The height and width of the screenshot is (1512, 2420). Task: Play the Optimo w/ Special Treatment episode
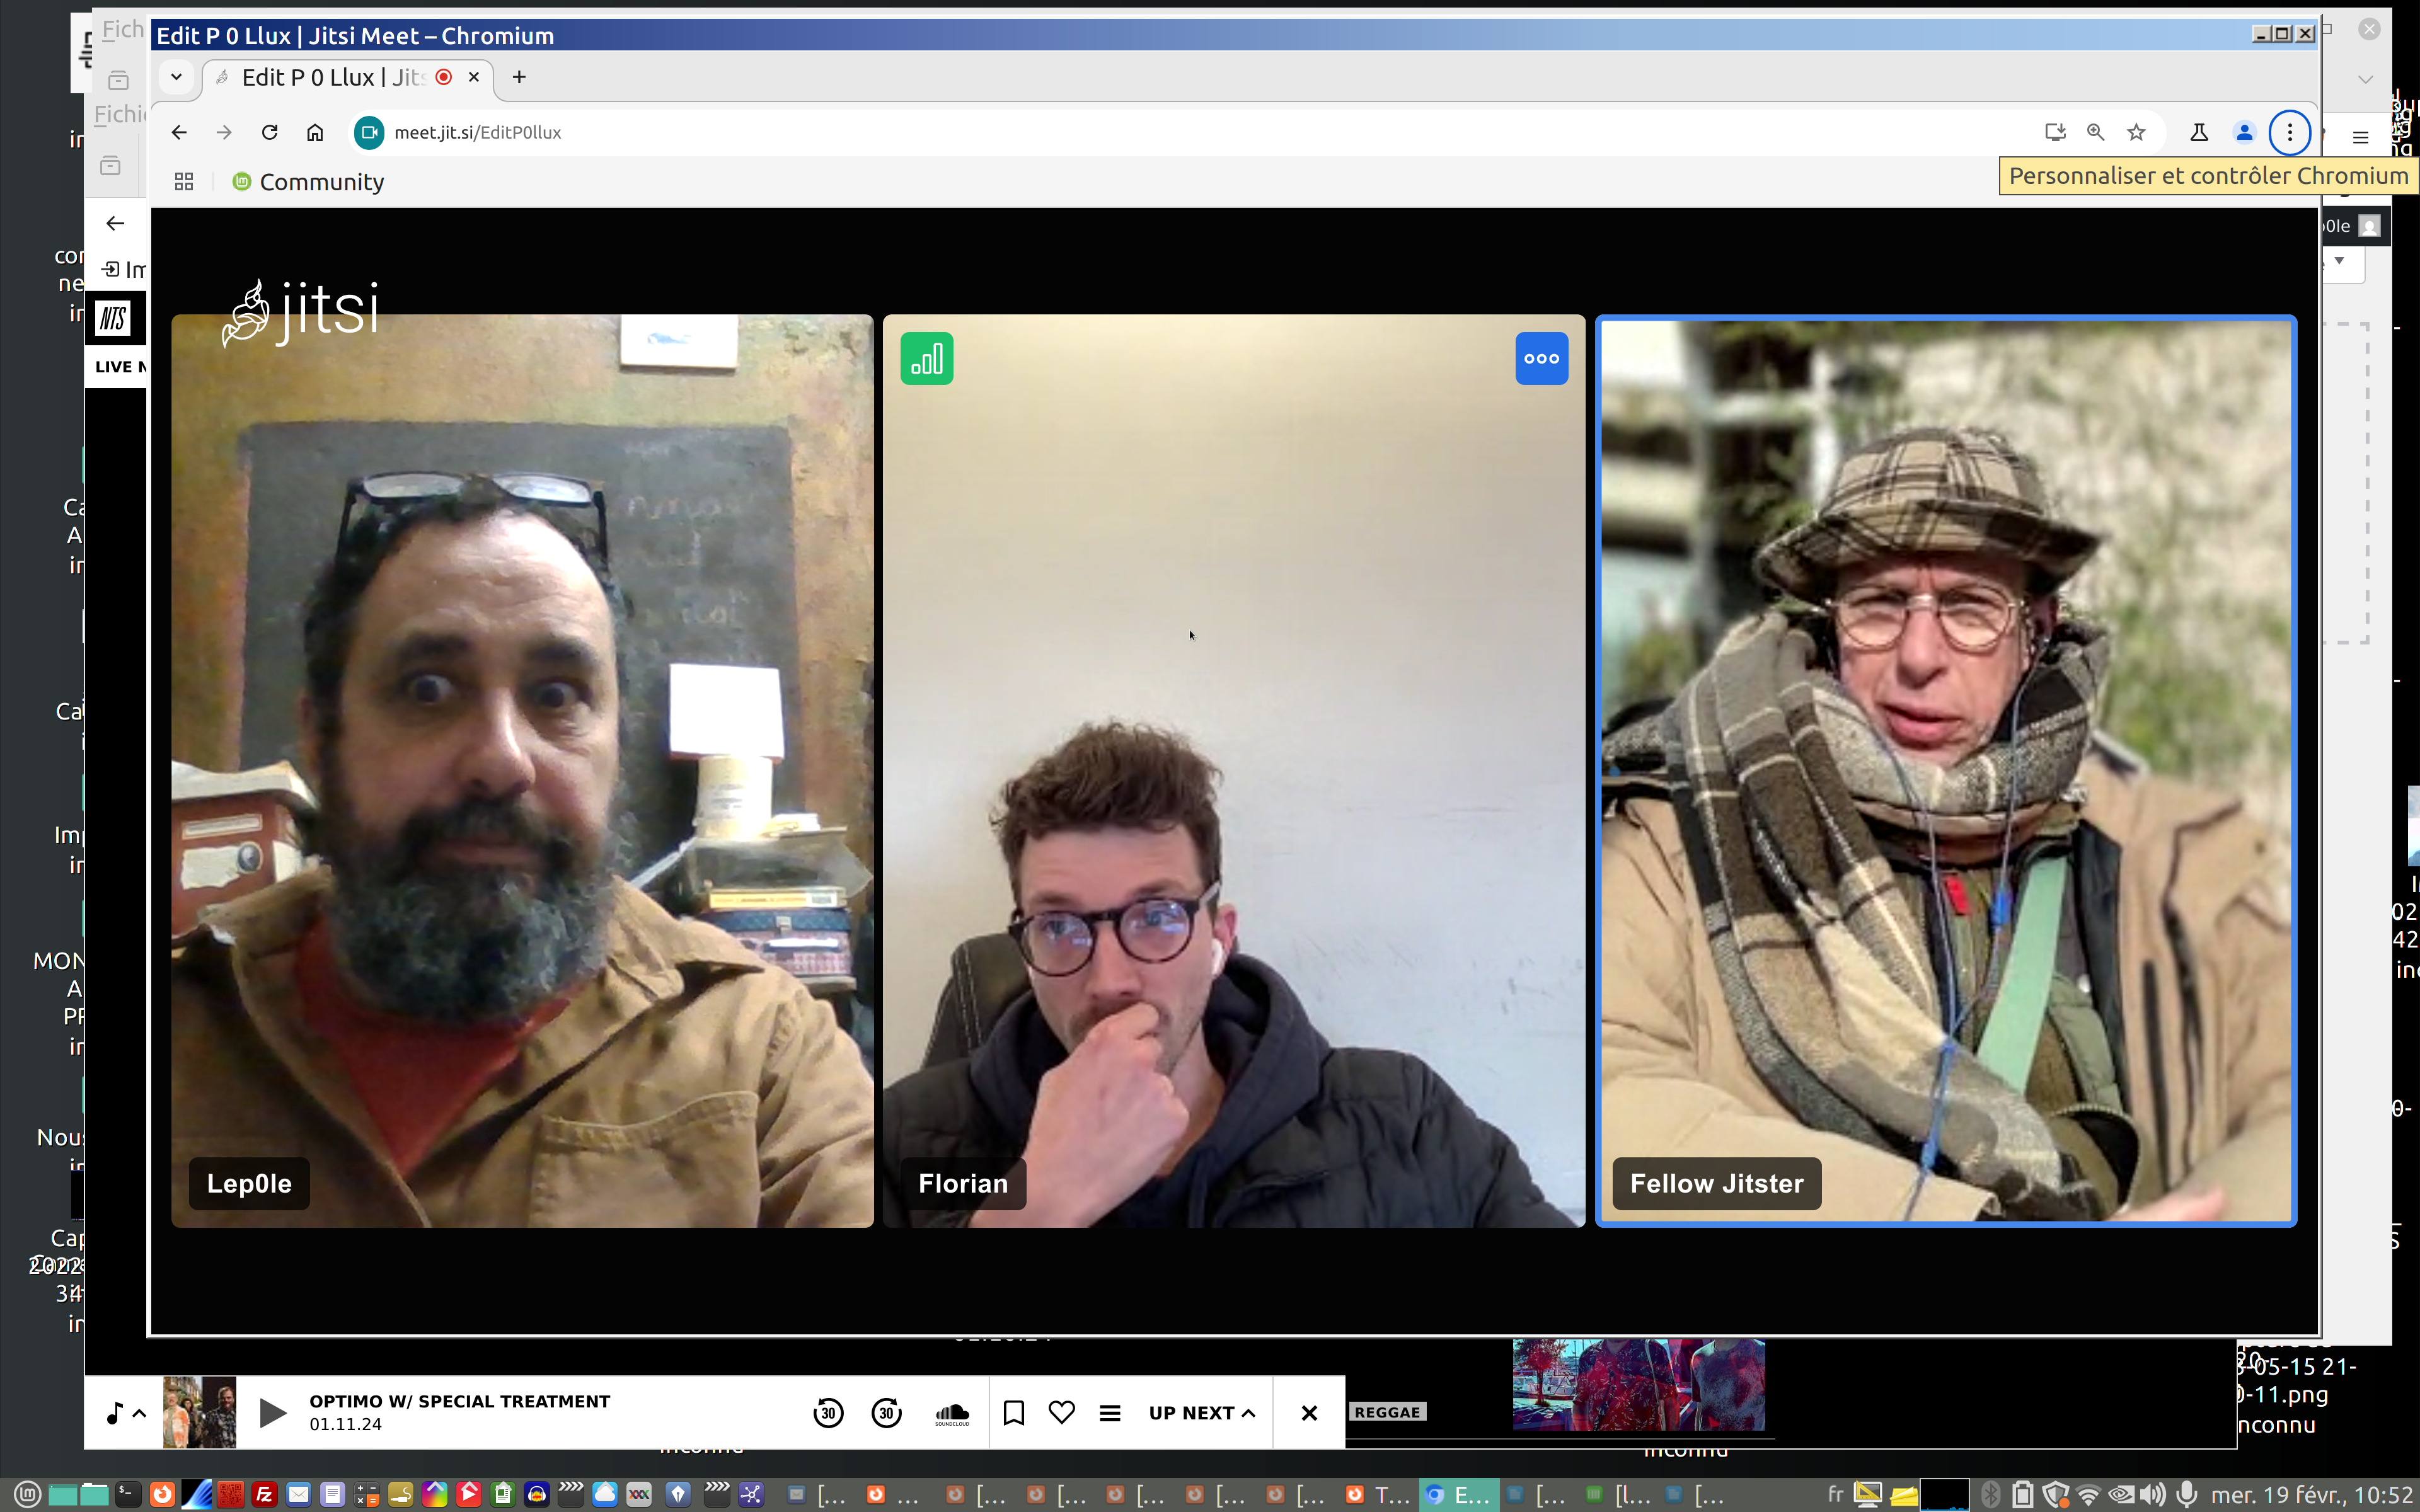pyautogui.click(x=272, y=1412)
